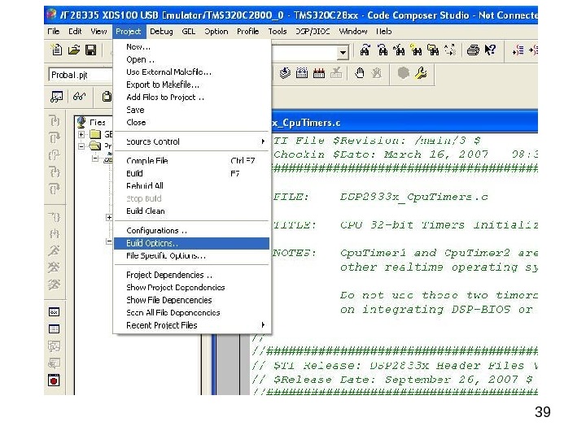
Task: Click the CpuTimers.c editor title bar
Action: pos(405,123)
